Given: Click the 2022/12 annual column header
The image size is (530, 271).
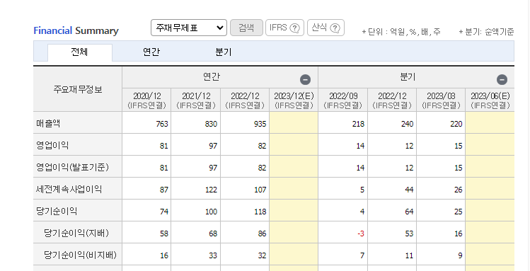Looking at the screenshot, I should point(245,100).
